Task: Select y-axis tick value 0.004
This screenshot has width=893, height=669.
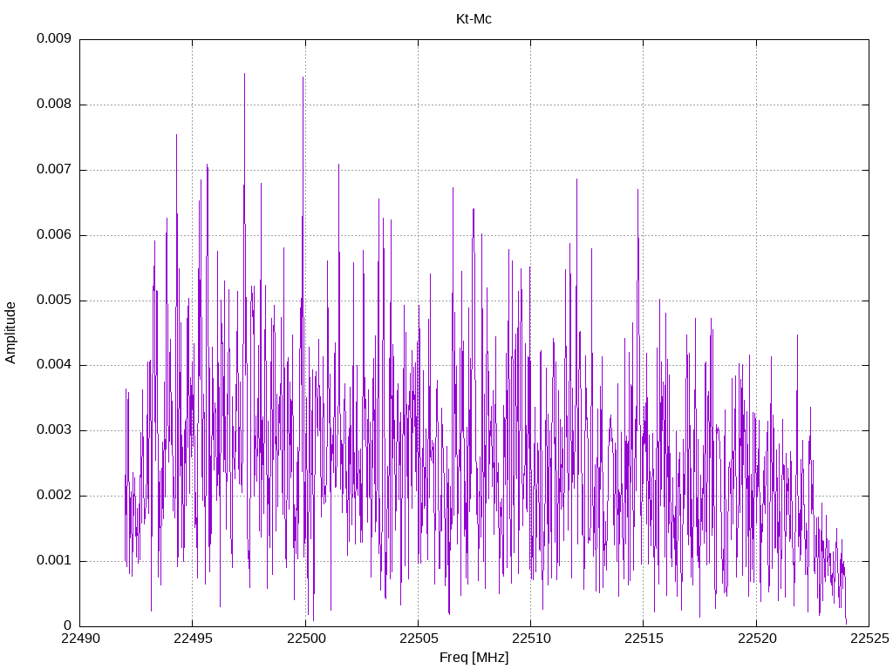Action: click(54, 365)
